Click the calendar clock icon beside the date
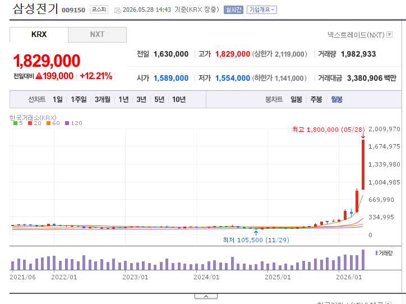406x304 pixels. click(118, 11)
